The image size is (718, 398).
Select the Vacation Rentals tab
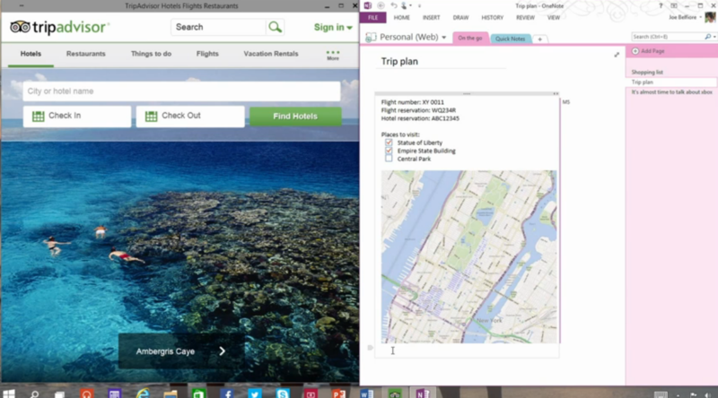pyautogui.click(x=271, y=54)
